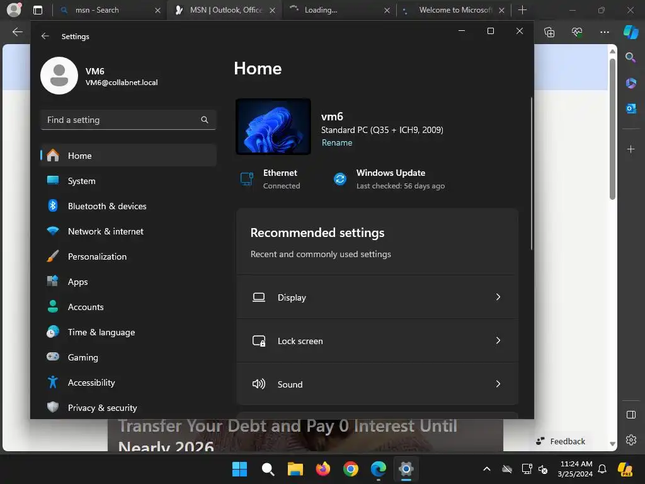Image resolution: width=645 pixels, height=484 pixels.
Task: Open Edge Collections toolbar icon
Action: tap(549, 32)
